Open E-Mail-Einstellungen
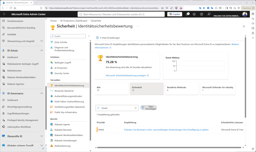Viewport: 256px width, 152px height. click(x=108, y=38)
